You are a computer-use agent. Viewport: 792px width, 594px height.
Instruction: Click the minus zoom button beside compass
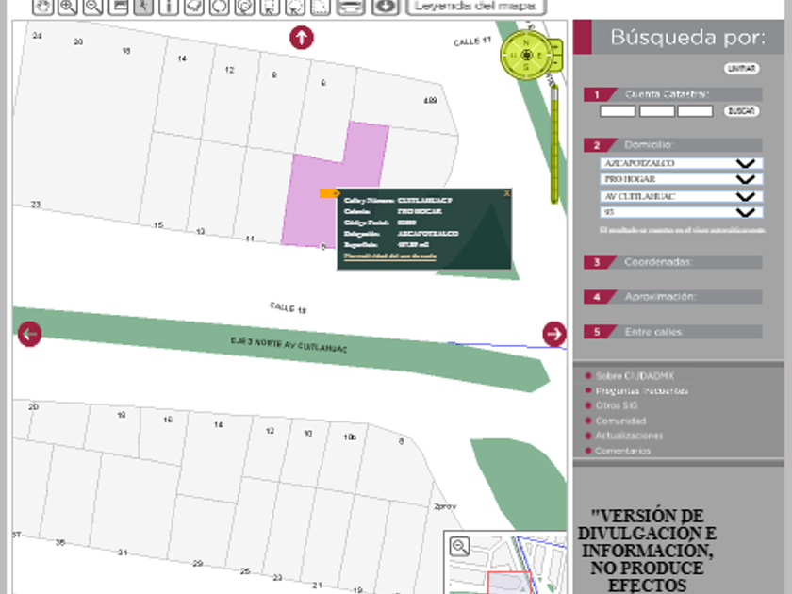tap(555, 63)
